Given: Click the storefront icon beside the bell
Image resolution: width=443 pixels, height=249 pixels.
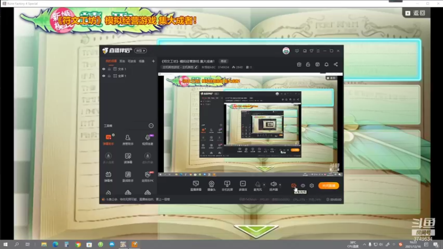Looking at the screenshot, I should tap(317, 64).
